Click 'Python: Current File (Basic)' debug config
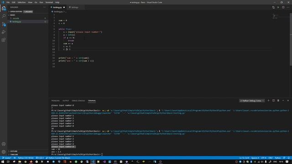The width and height of the screenshot is (292, 164). [x=58, y=158]
